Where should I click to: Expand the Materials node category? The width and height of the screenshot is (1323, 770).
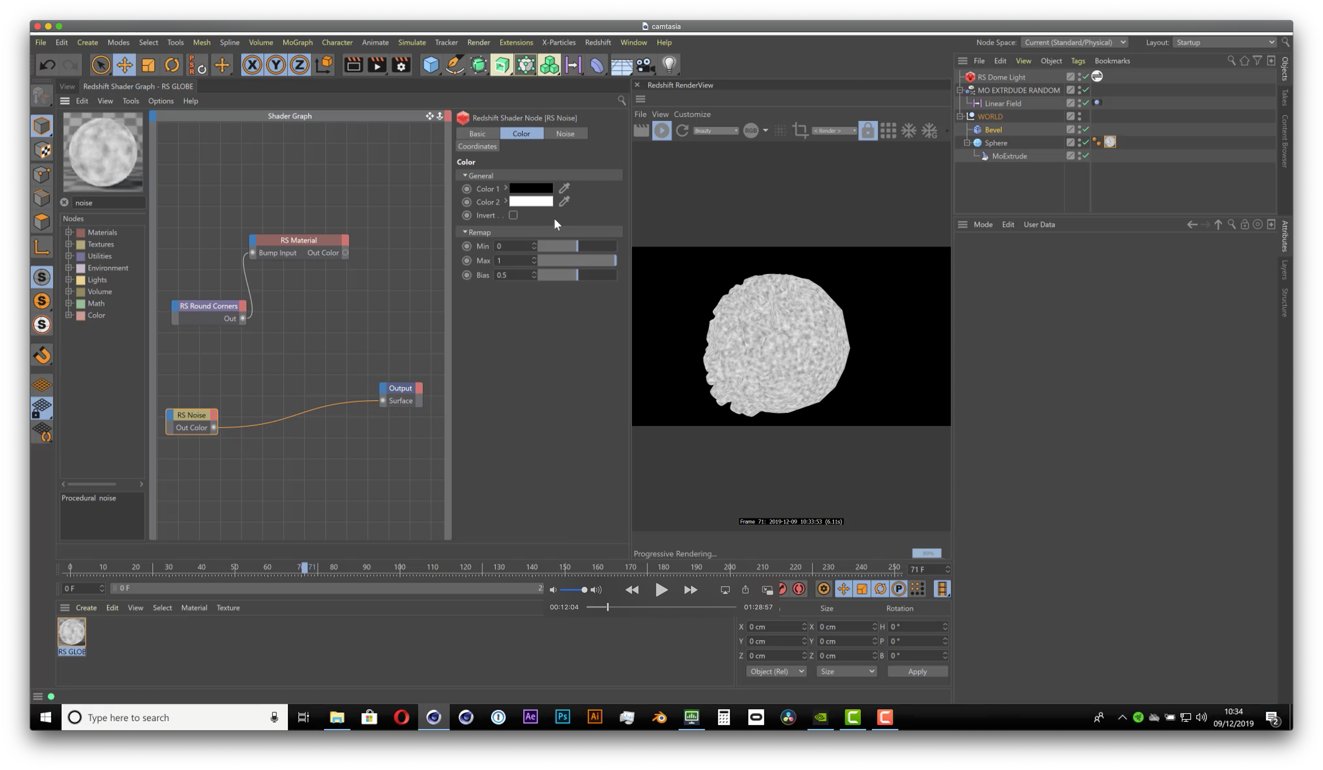tap(69, 232)
